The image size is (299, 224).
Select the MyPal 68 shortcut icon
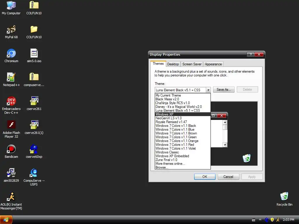(11, 32)
